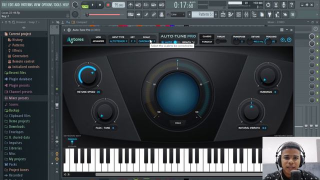Click the tempo field showing 95.000

pos(118,5)
